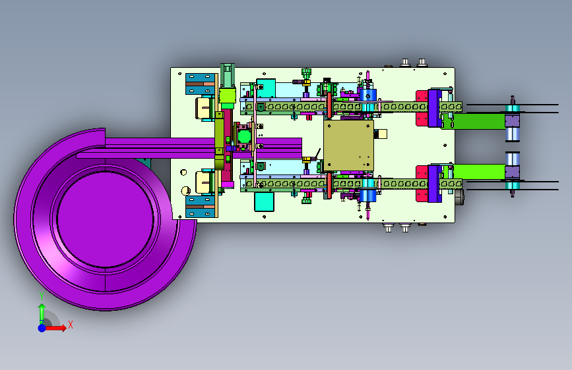This screenshot has height=370, width=572.
Task: Pick the lower green output arm
Action: point(478,172)
